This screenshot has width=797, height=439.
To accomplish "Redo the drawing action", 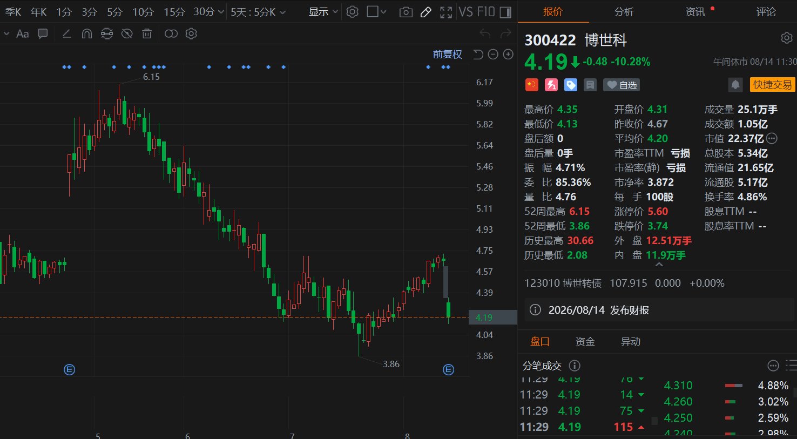I will tap(505, 34).
